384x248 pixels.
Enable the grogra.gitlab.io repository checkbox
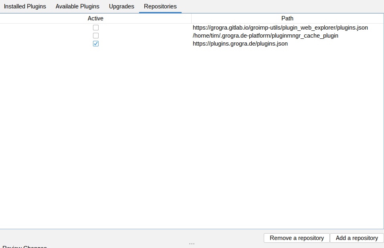[x=96, y=28]
